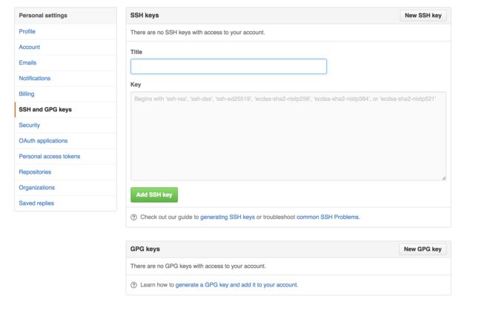Open the Profile settings page
This screenshot has width=482, height=314.
click(x=27, y=31)
